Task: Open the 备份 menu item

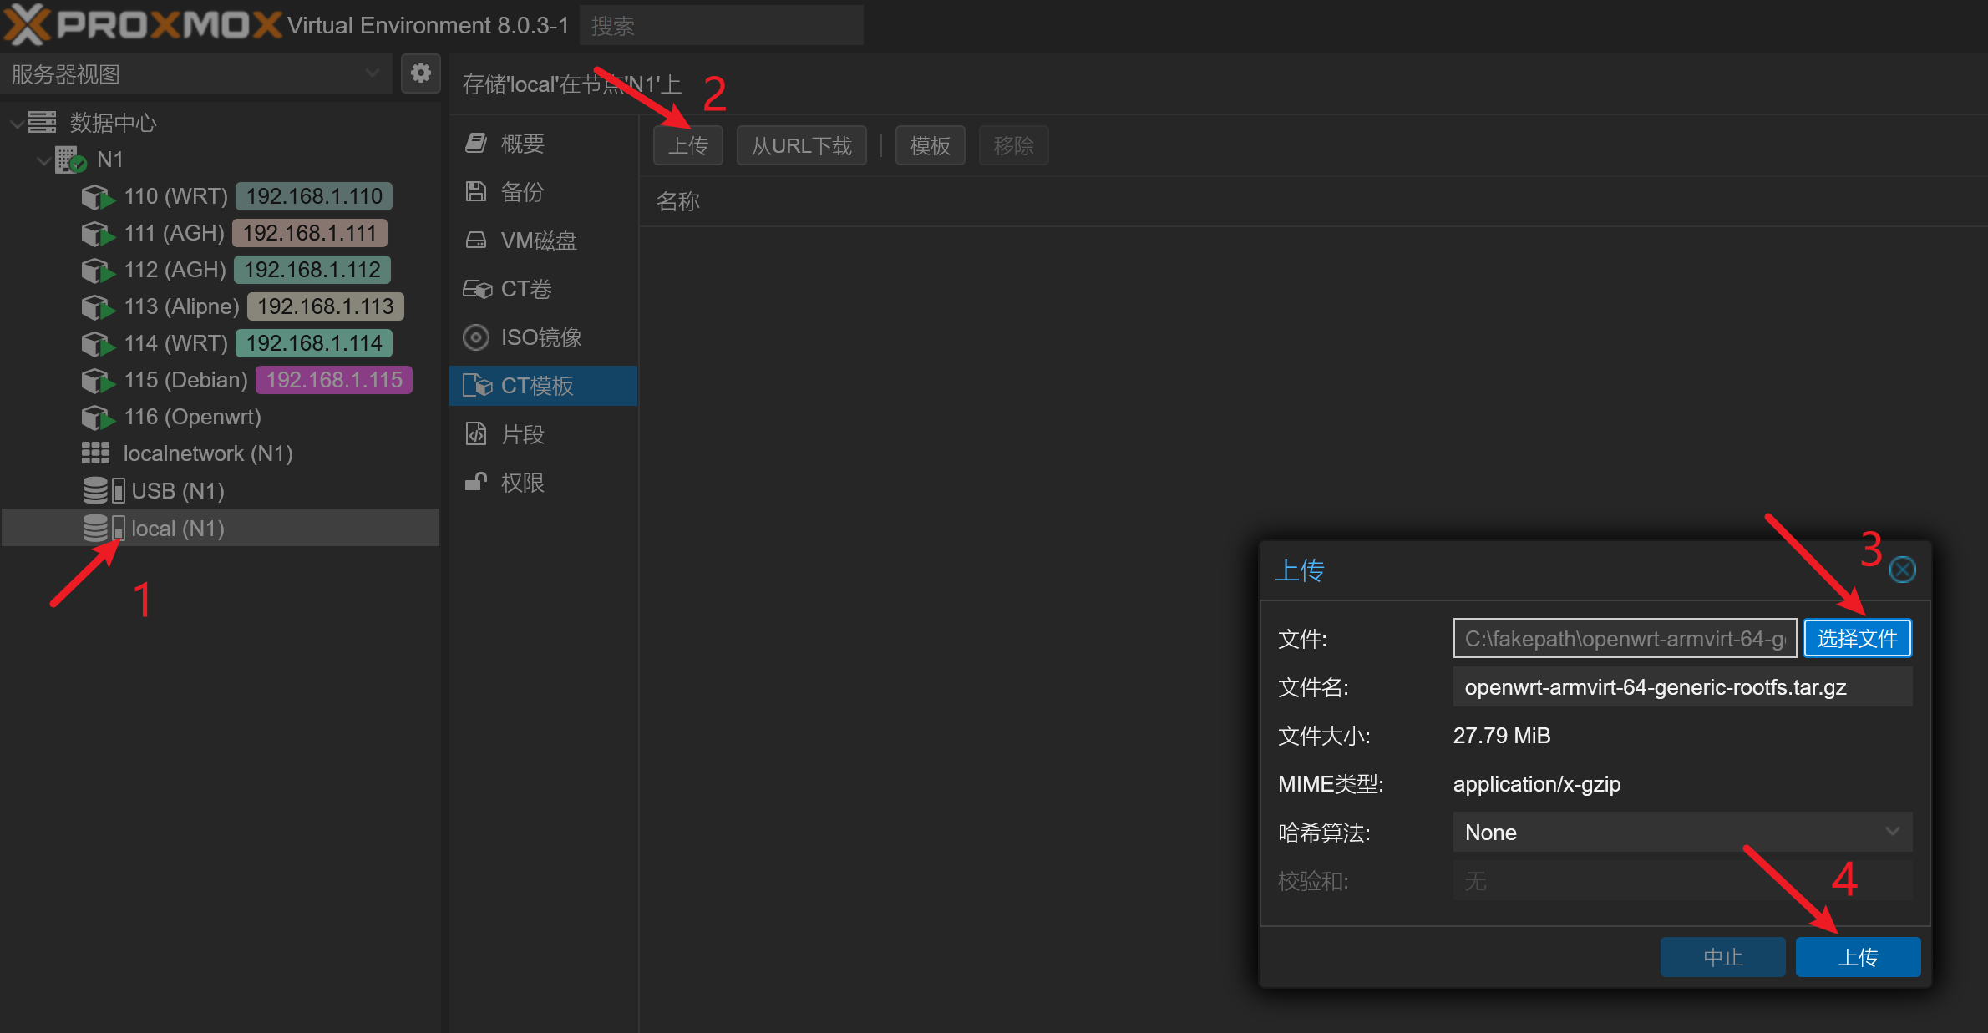Action: click(522, 192)
